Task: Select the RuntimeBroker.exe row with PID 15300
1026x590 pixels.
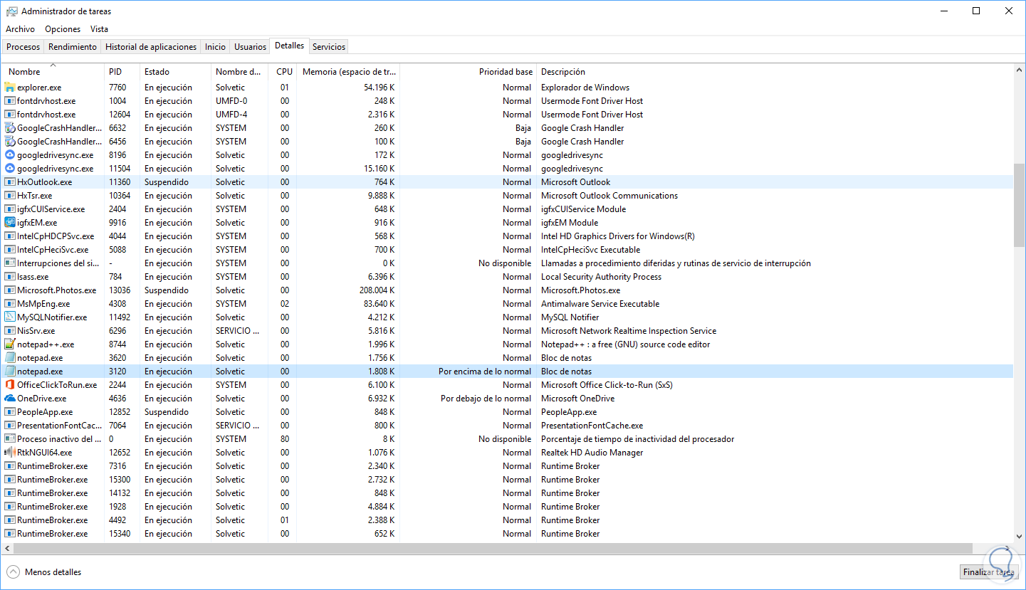Action: point(507,480)
